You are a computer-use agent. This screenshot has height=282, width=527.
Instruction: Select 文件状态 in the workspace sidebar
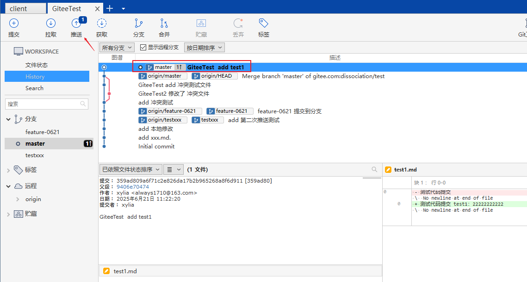click(x=37, y=65)
